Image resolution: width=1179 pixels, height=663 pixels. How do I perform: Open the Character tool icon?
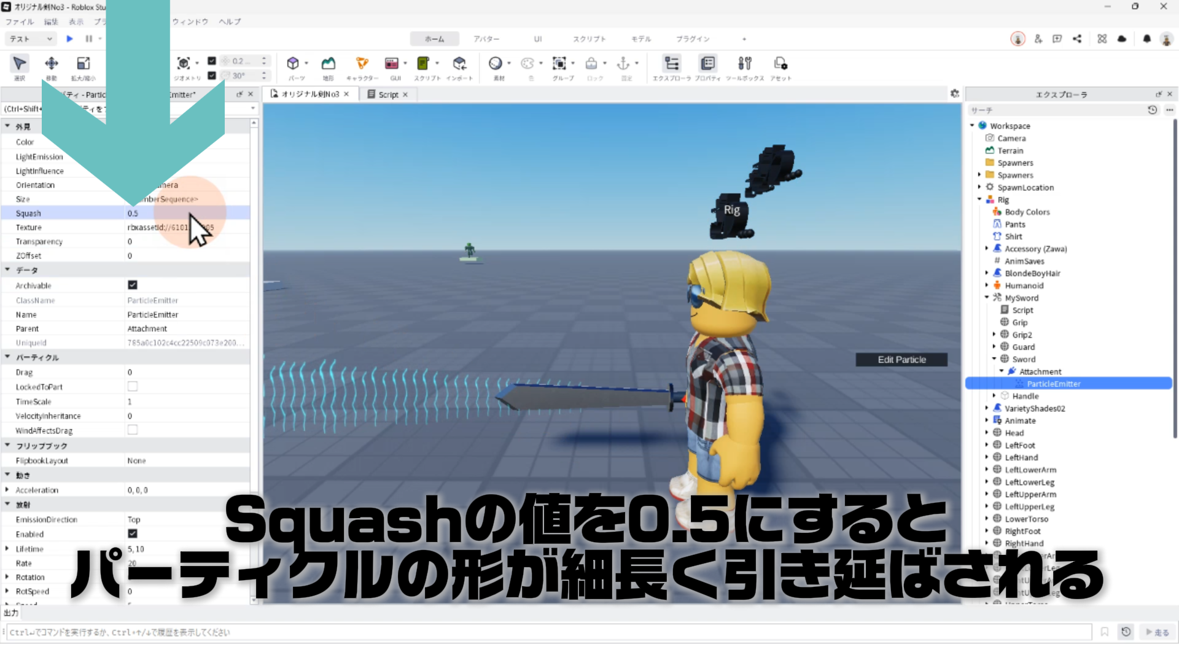click(x=362, y=63)
